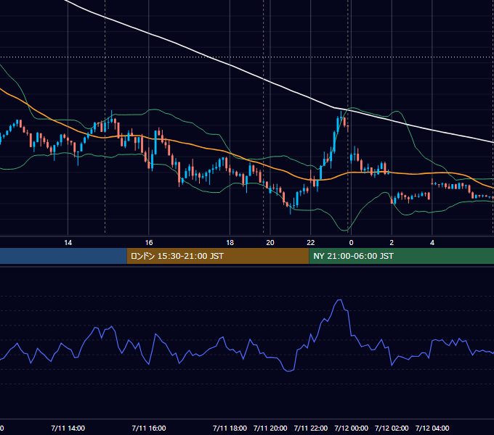This screenshot has width=494, height=435.
Task: Click the oscillator peak near 7/12 00:00
Action: pyautogui.click(x=340, y=300)
